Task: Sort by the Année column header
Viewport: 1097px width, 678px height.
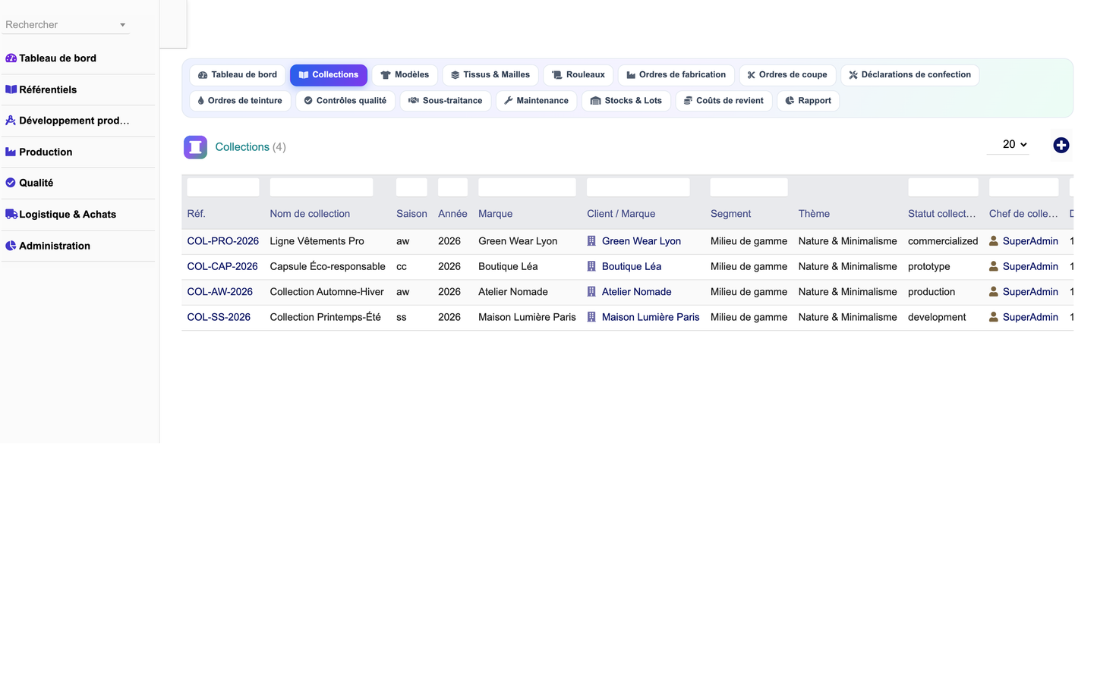Action: (452, 214)
